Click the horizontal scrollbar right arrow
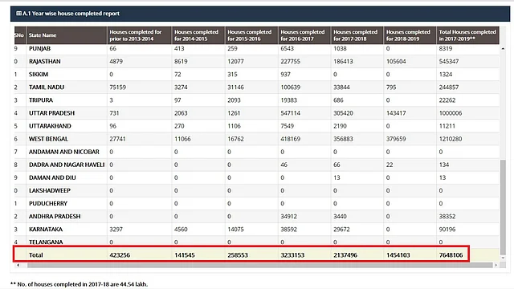The width and height of the screenshot is (514, 289). point(496,265)
